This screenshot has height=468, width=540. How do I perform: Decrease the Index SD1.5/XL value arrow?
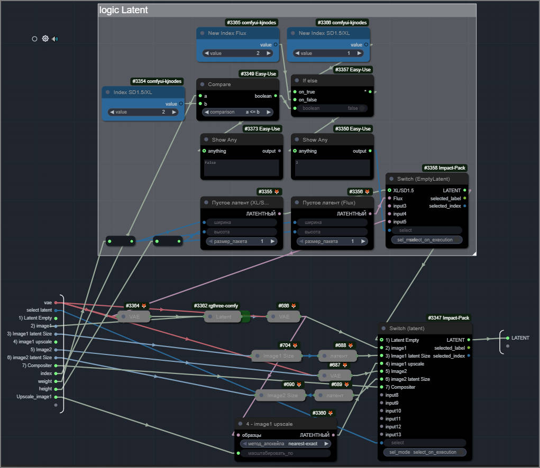[x=112, y=112]
